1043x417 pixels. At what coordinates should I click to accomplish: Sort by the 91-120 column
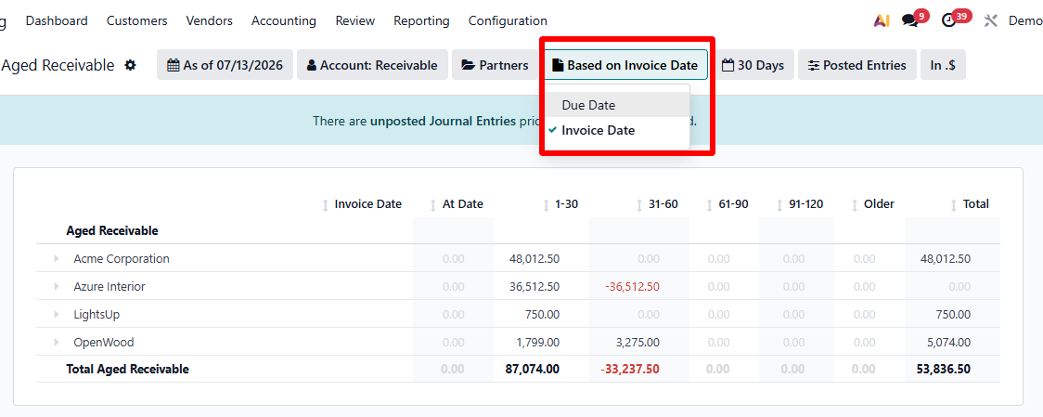[x=779, y=204]
